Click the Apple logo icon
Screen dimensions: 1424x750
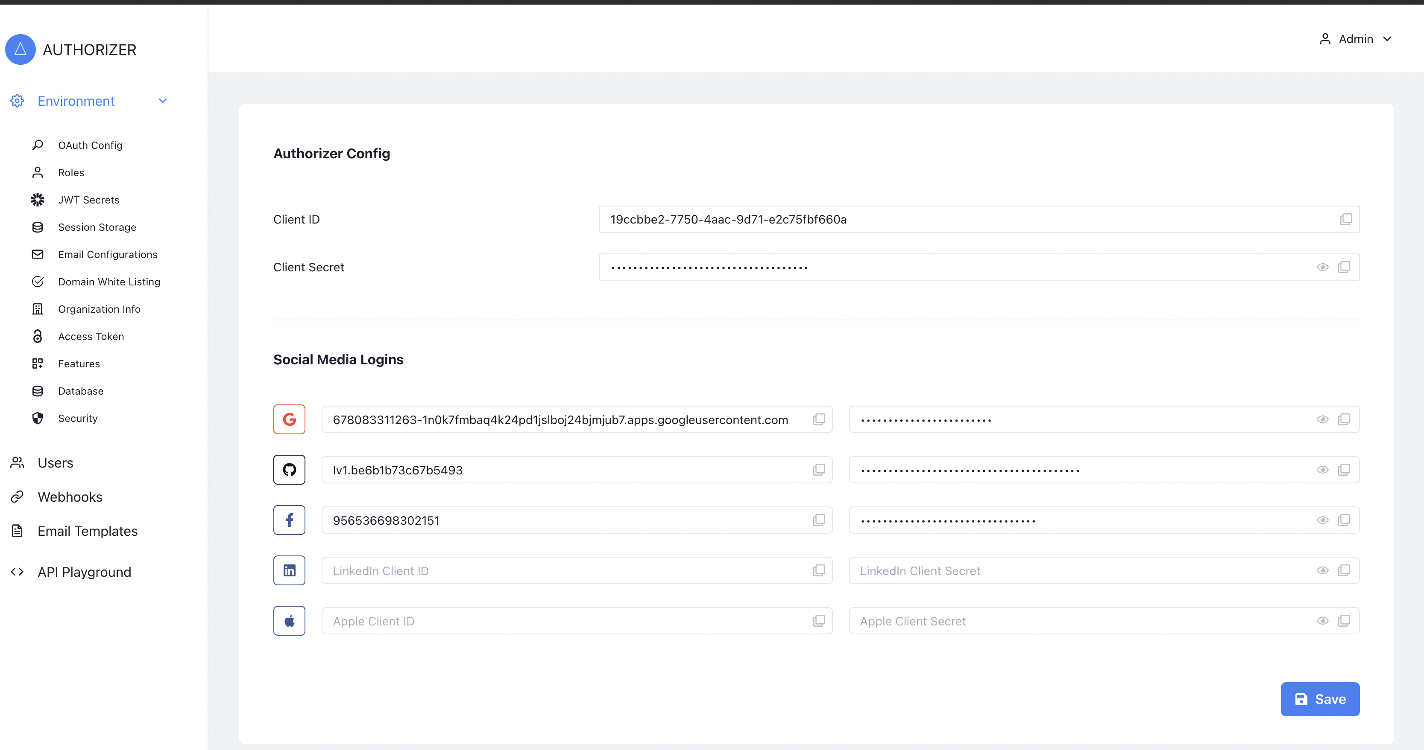[289, 621]
